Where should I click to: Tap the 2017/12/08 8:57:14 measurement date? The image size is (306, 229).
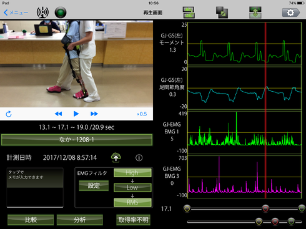click(70, 158)
